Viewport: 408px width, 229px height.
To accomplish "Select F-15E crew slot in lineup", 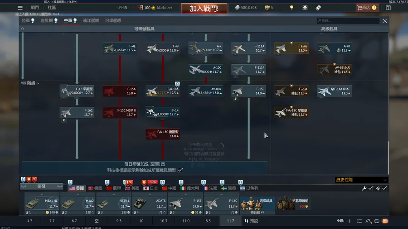I will [x=185, y=204].
